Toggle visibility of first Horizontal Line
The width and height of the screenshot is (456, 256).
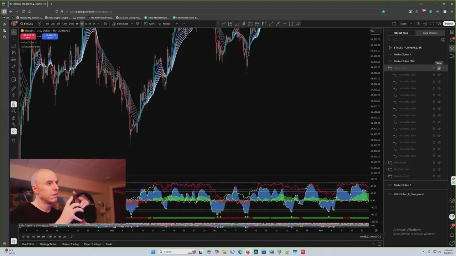pos(439,75)
